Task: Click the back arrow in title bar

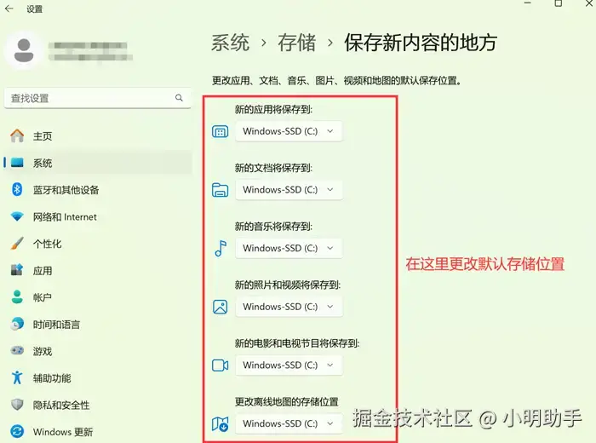Action: click(x=9, y=9)
